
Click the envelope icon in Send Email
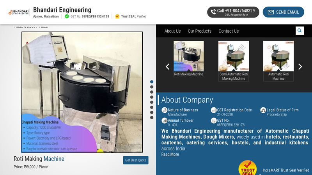pos(271,12)
